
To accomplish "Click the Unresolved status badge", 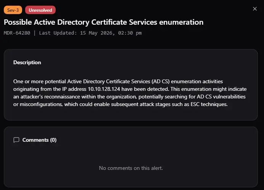I will 40,10.
